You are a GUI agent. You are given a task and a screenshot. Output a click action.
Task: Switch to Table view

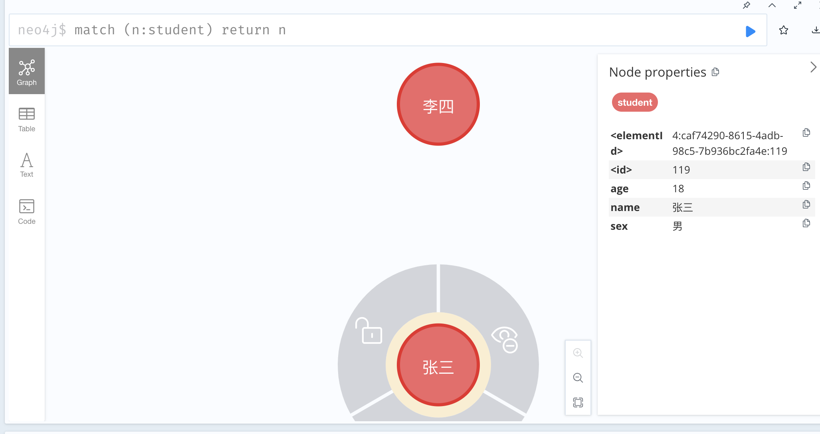pyautogui.click(x=27, y=119)
